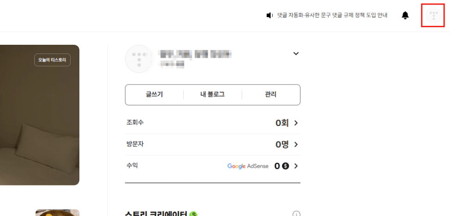Click the dollar coin icon in the 수익 row
Viewport: 450px width, 216px height.
click(x=285, y=166)
